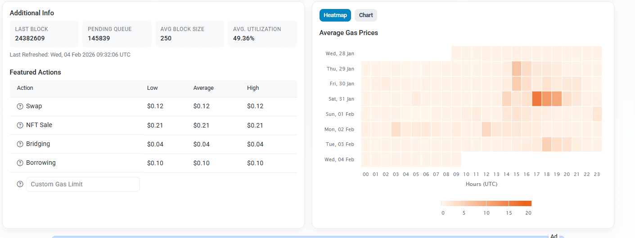The width and height of the screenshot is (635, 238).
Task: Click the help icon beside Custom Gas Limit
Action: [x=20, y=184]
